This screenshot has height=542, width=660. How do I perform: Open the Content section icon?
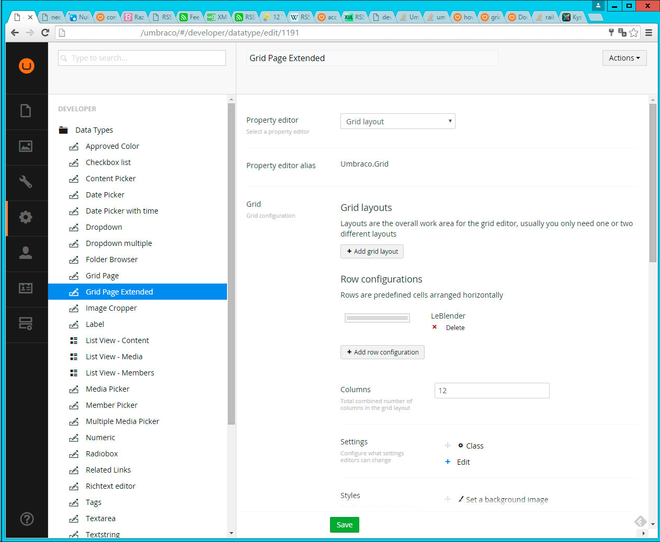[26, 111]
